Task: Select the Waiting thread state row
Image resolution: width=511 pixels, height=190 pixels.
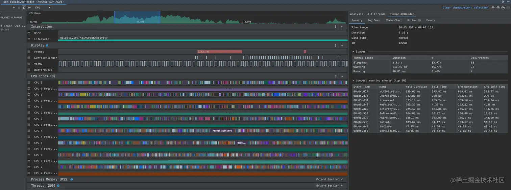Action: 430,67
